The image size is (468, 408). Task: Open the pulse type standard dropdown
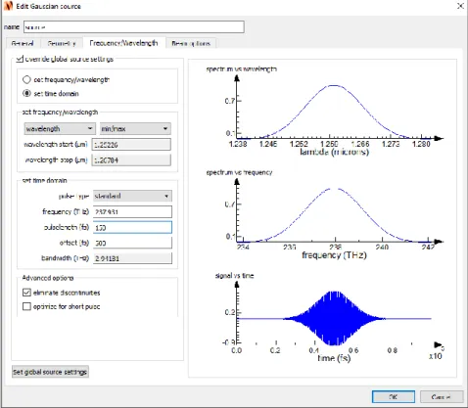click(x=132, y=196)
